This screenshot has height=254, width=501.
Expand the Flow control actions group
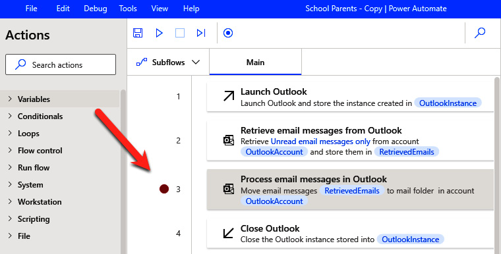pyautogui.click(x=10, y=150)
